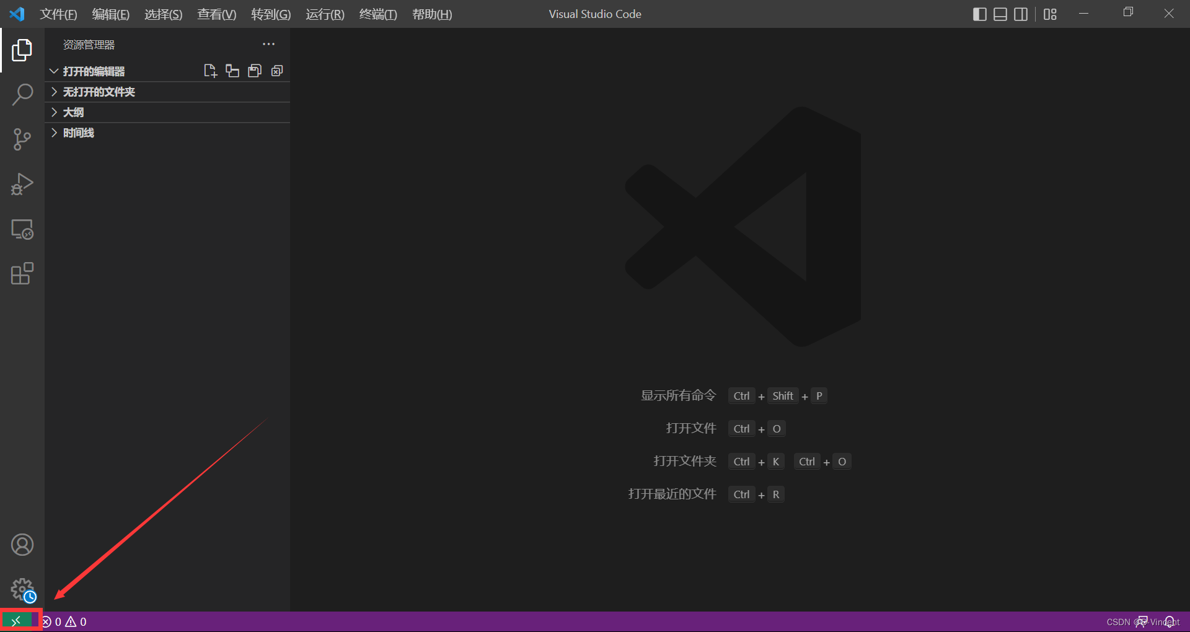Expand the 无打开的文件夹 section chevron
The height and width of the screenshot is (632, 1190).
(54, 92)
